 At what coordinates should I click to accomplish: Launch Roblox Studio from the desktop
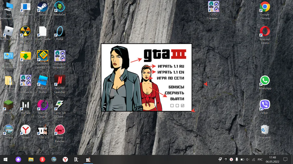point(43,84)
